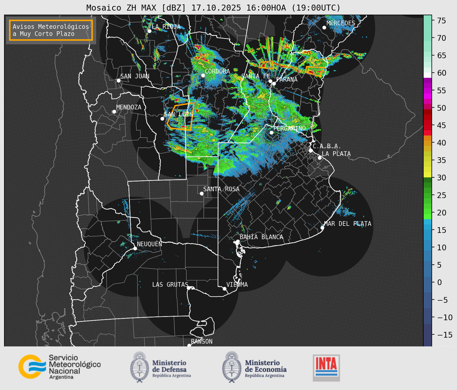The width and height of the screenshot is (457, 390).
Task: Click the SANTA ROSA city marker
Action: 202,193
